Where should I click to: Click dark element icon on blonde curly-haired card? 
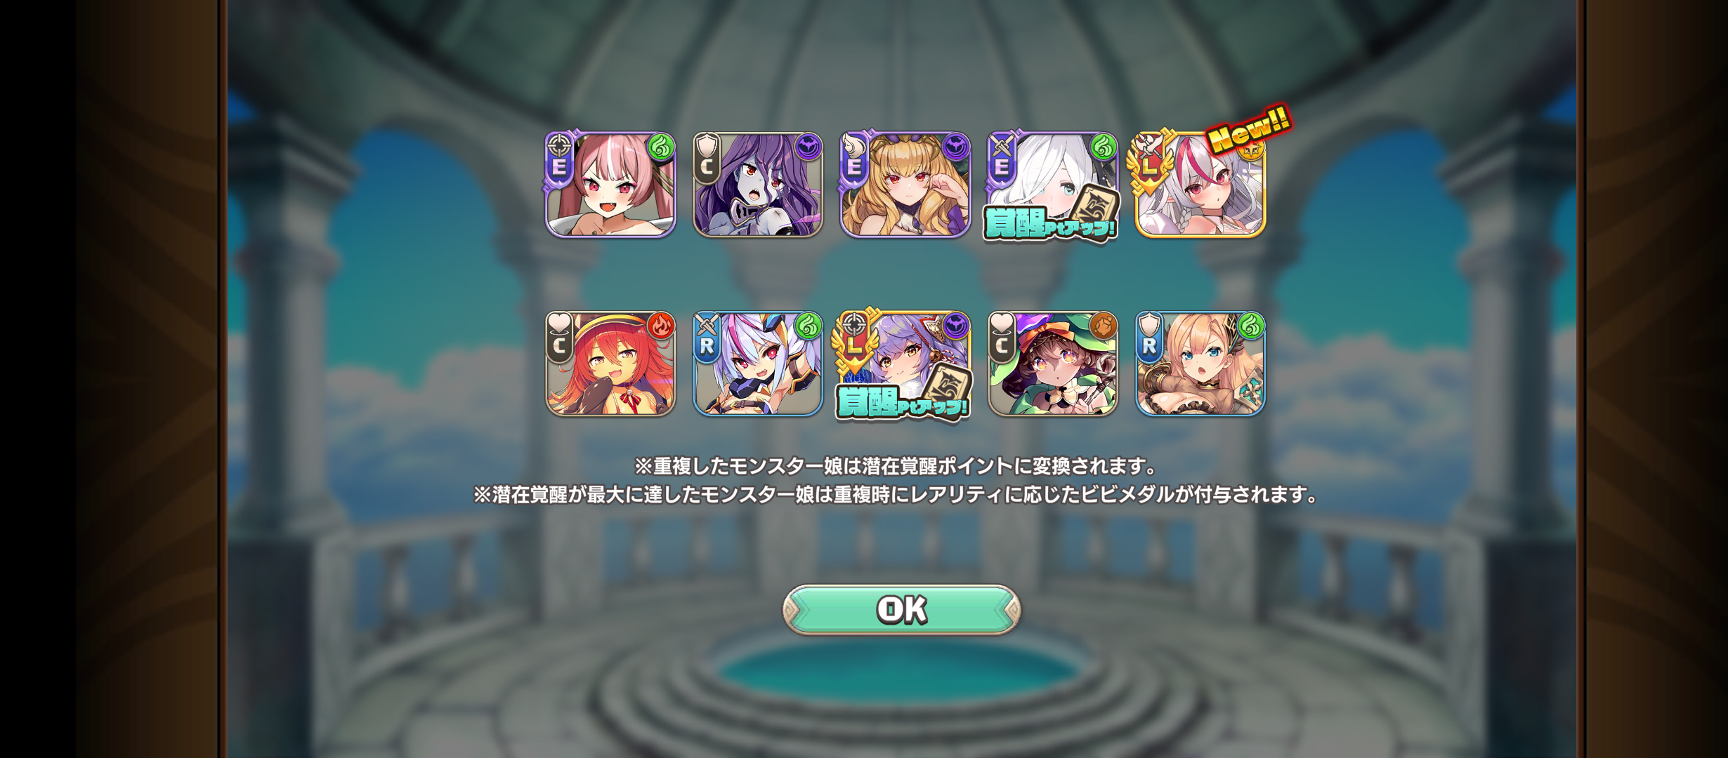point(955,147)
